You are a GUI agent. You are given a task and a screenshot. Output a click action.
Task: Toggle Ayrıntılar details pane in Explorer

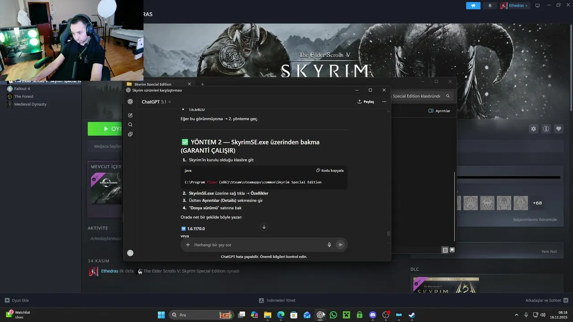tap(439, 111)
